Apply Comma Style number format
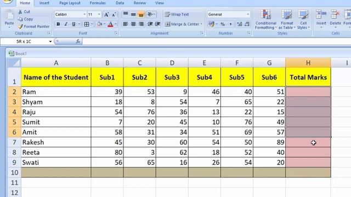351x197 pixels. 230,24
